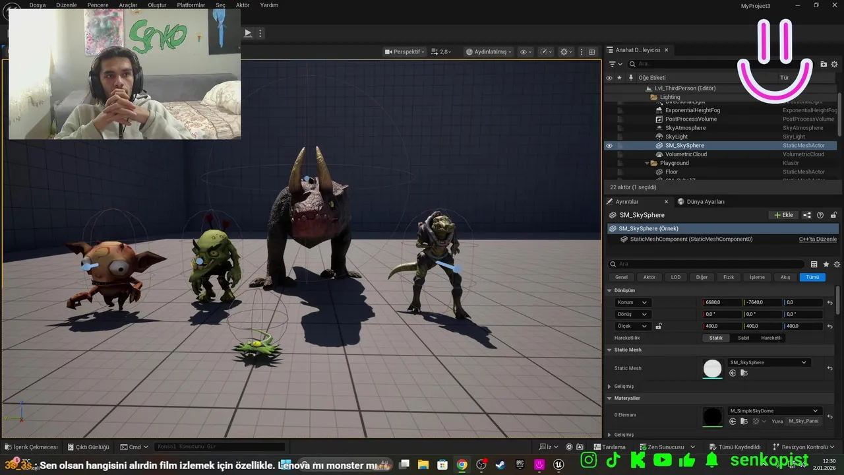Image resolution: width=844 pixels, height=475 pixels.
Task: Click C++'ta Düzenle link
Action: click(818, 239)
